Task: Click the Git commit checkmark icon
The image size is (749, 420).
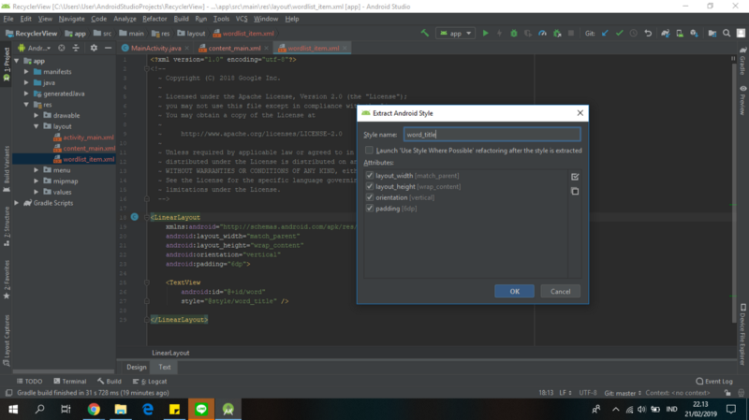Action: coord(620,34)
